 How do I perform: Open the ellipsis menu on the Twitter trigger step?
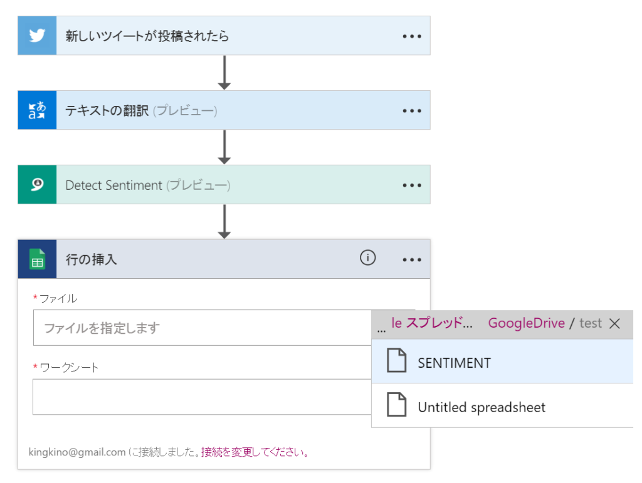(x=412, y=36)
